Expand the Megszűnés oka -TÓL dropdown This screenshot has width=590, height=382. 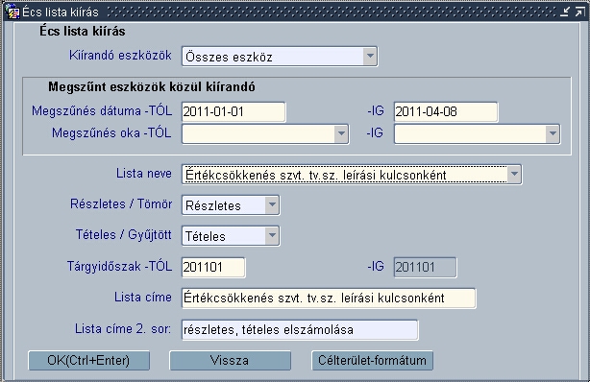(x=341, y=133)
